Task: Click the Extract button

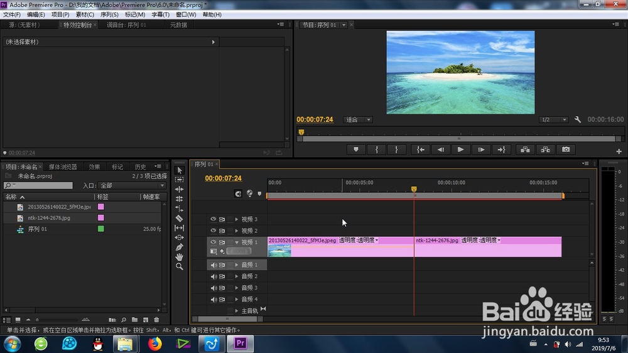Action: (x=546, y=149)
